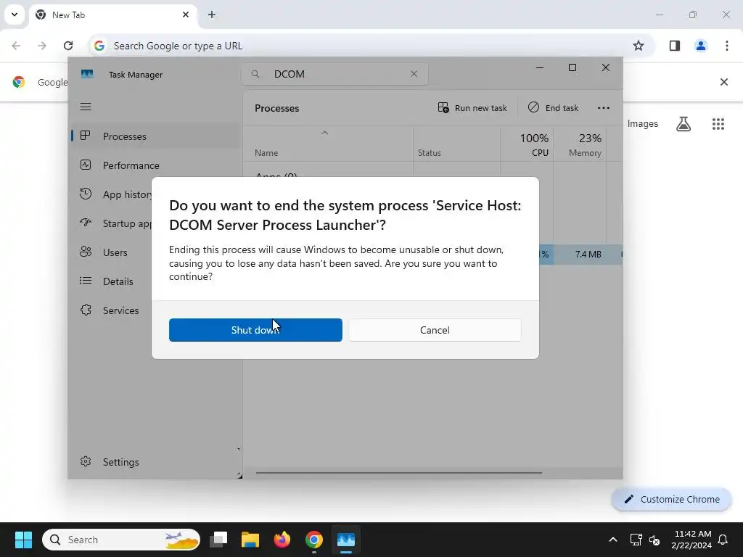Confirm with the Shut down button
743x557 pixels.
pos(255,330)
